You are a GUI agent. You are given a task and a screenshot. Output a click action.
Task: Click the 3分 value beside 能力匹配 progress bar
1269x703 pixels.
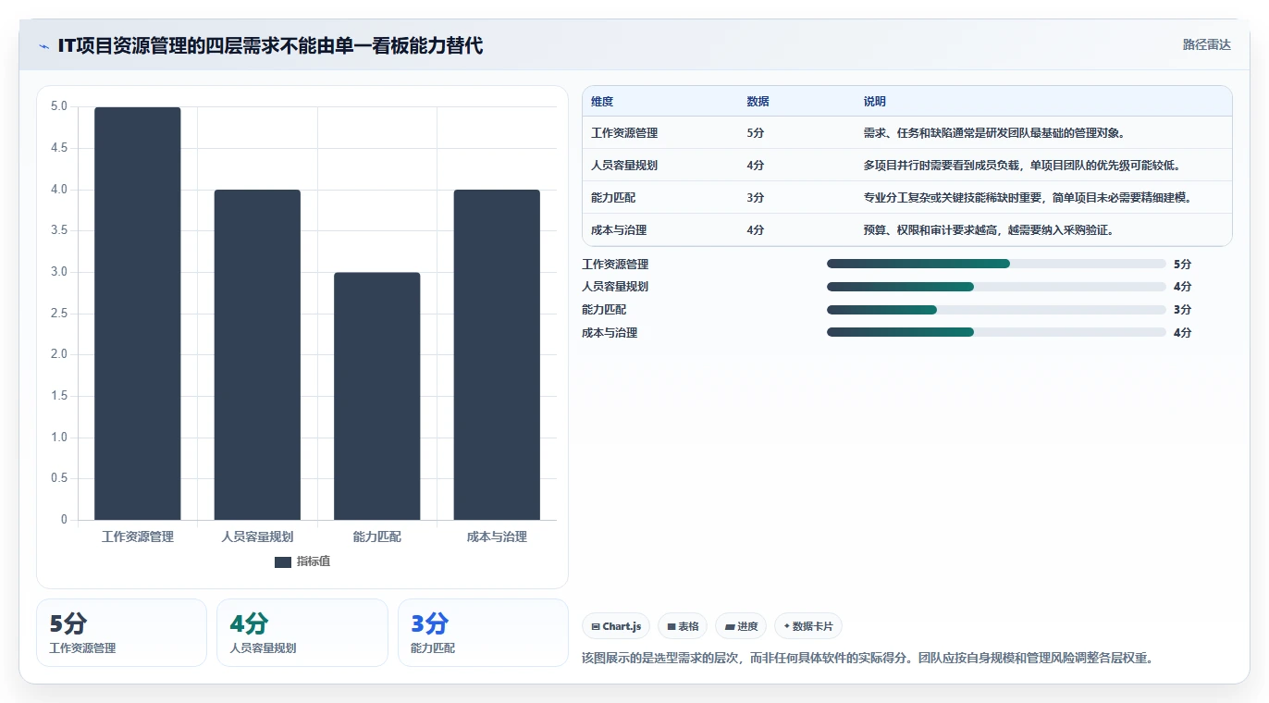(1182, 310)
